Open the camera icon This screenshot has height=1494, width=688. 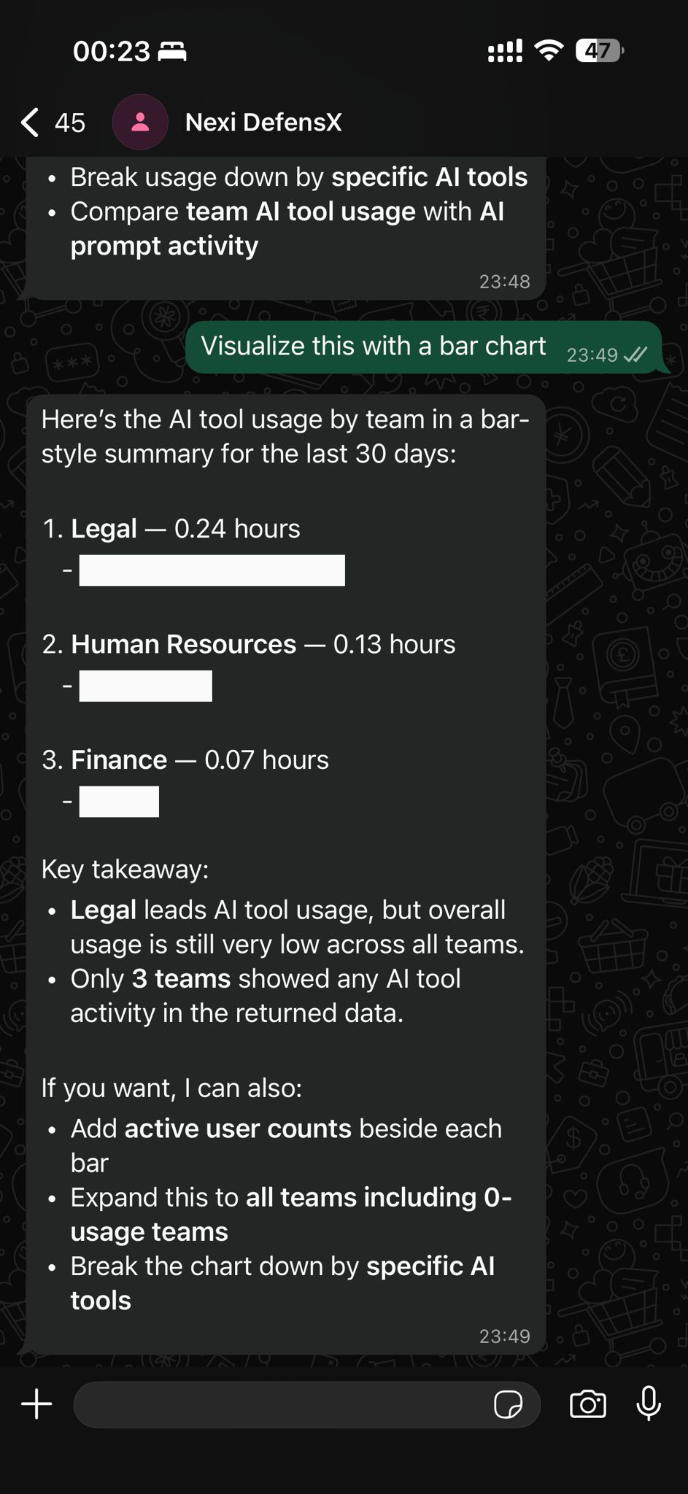pyautogui.click(x=588, y=1404)
